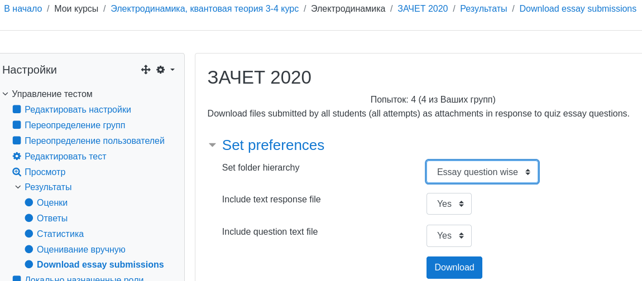Click the icon beside Редактировать настройки
642x281 pixels.
pos(17,109)
